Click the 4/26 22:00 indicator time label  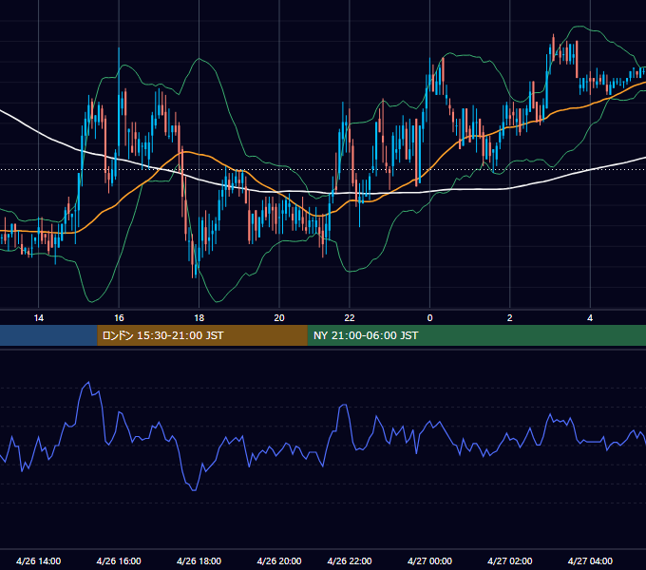(x=350, y=560)
